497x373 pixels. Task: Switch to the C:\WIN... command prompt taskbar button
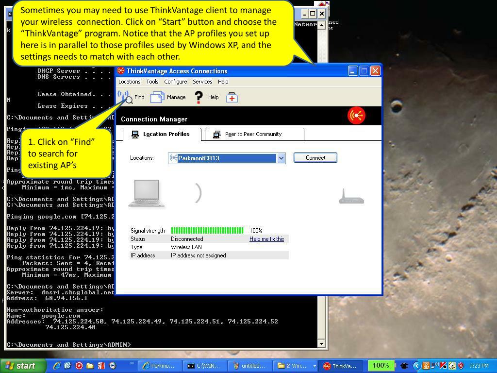(x=205, y=366)
